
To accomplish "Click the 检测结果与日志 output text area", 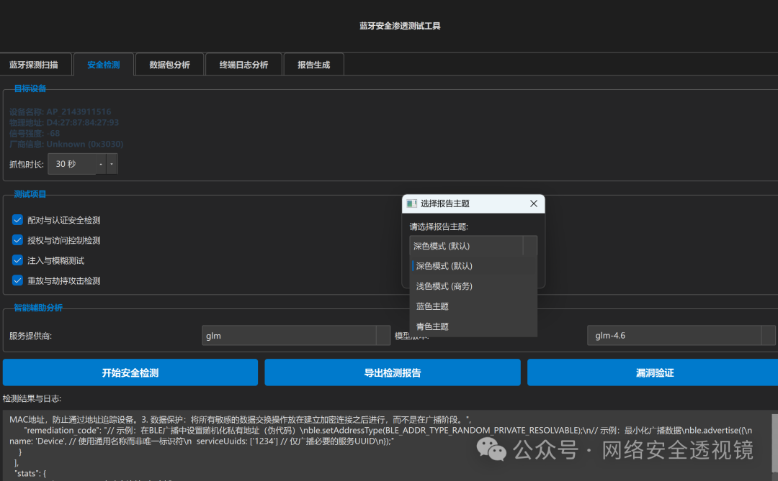I will coord(386,446).
